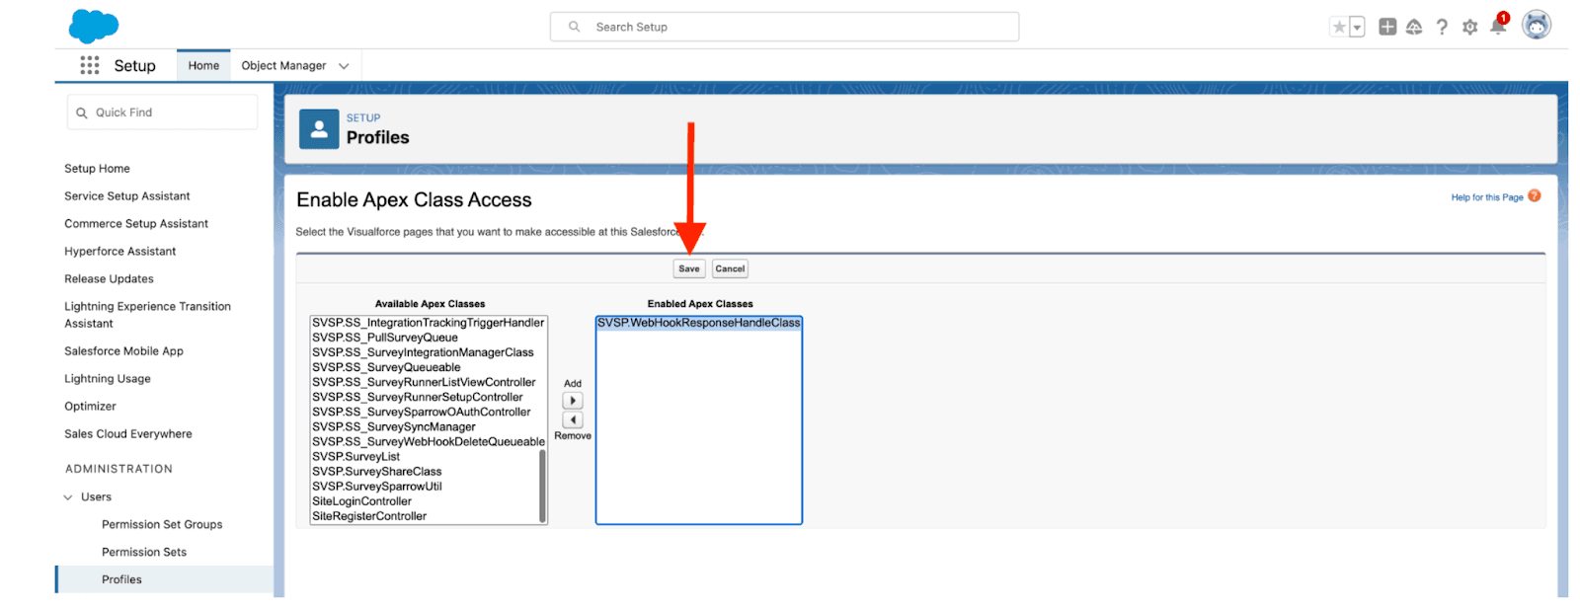This screenshot has width=1580, height=608.
Task: Open the favorites list dropdown arrow
Action: (1358, 28)
